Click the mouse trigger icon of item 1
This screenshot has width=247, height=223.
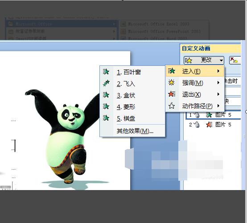click(197, 115)
